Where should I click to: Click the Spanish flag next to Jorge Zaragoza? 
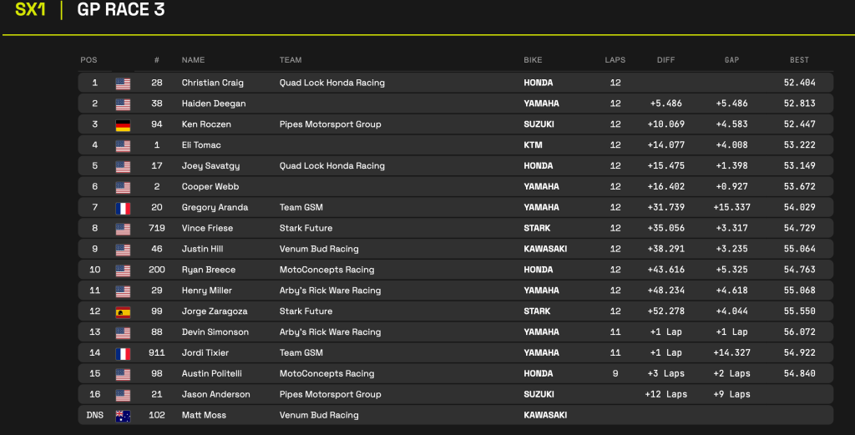click(124, 311)
